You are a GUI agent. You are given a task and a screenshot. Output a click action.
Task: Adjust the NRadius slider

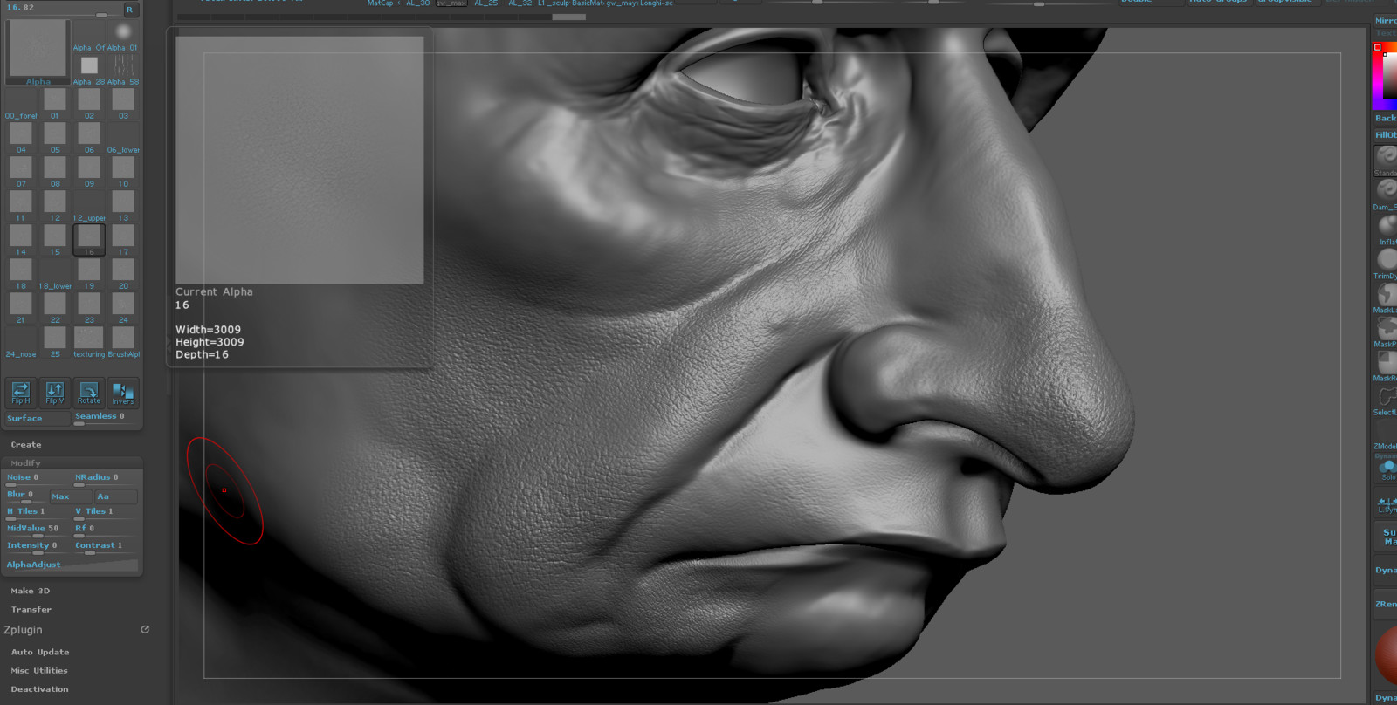click(106, 478)
